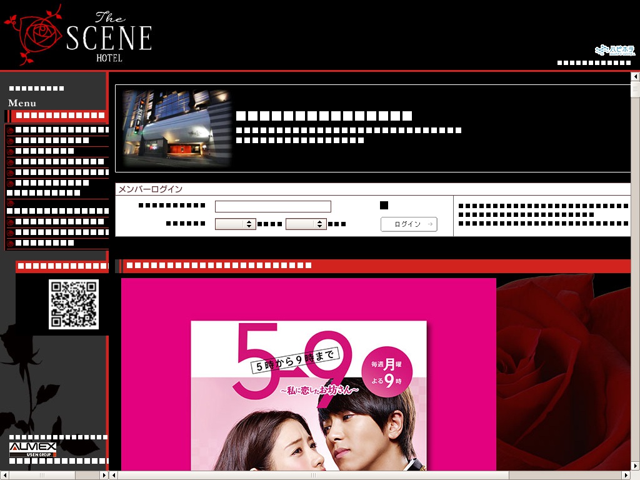Viewport: 640px width, 480px height.
Task: Click the main pane horizontal scrollbar's left arrow
Action: tap(114, 475)
